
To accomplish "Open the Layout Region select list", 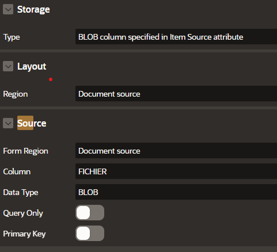I will pos(176,94).
